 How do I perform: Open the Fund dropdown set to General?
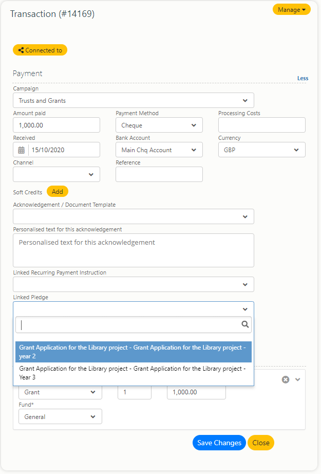(x=61, y=416)
